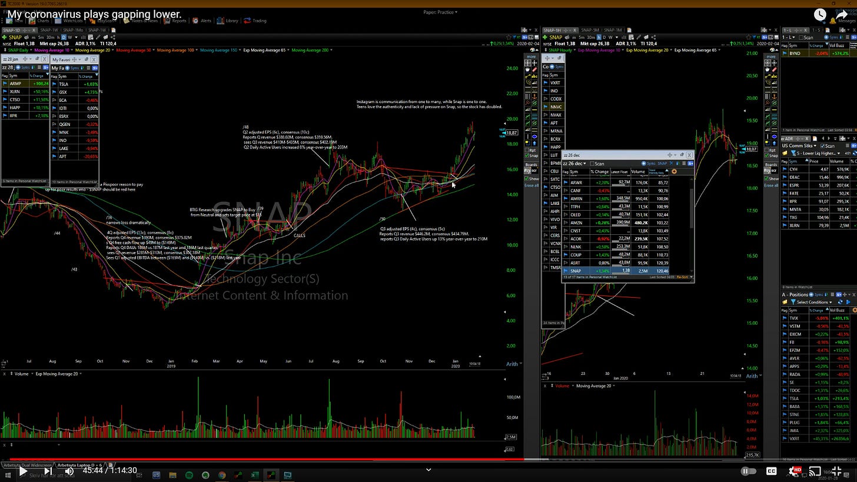Click Re-Sort in zz 26 dec window

click(x=682, y=277)
